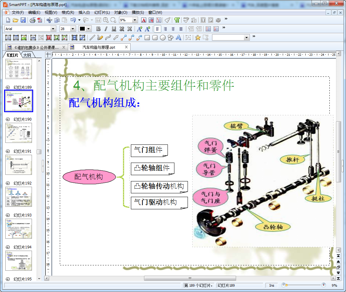Open the font size 28 dropdown
The image size is (346, 292).
coord(73,29)
